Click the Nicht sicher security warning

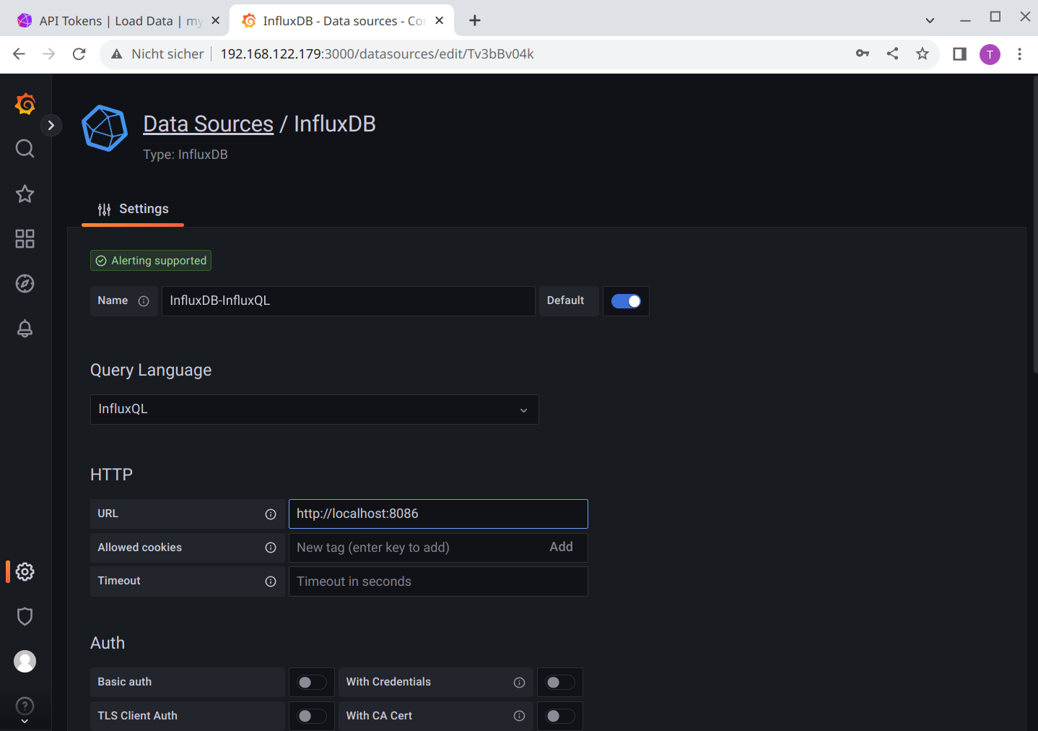[x=157, y=54]
